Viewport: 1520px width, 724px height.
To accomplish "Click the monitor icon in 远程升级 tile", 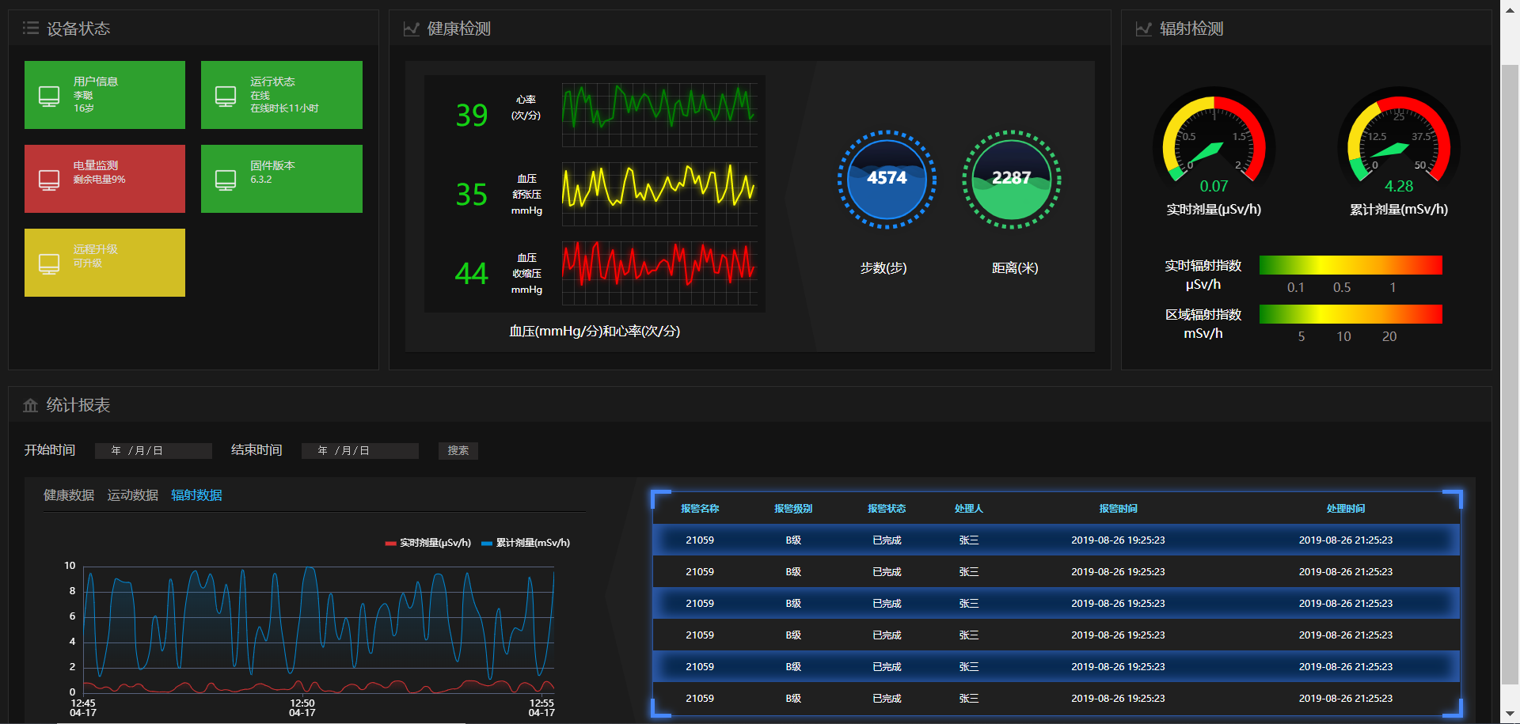I will point(49,263).
